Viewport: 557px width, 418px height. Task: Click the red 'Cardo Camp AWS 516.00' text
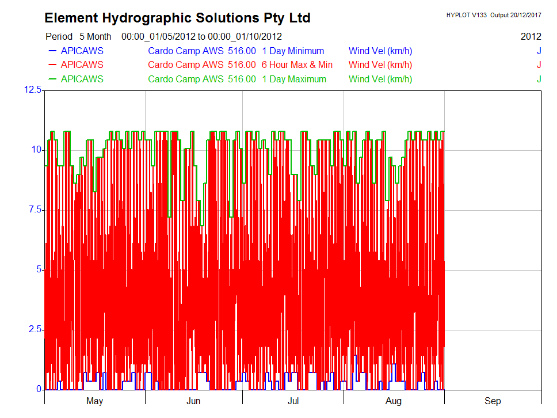point(201,65)
